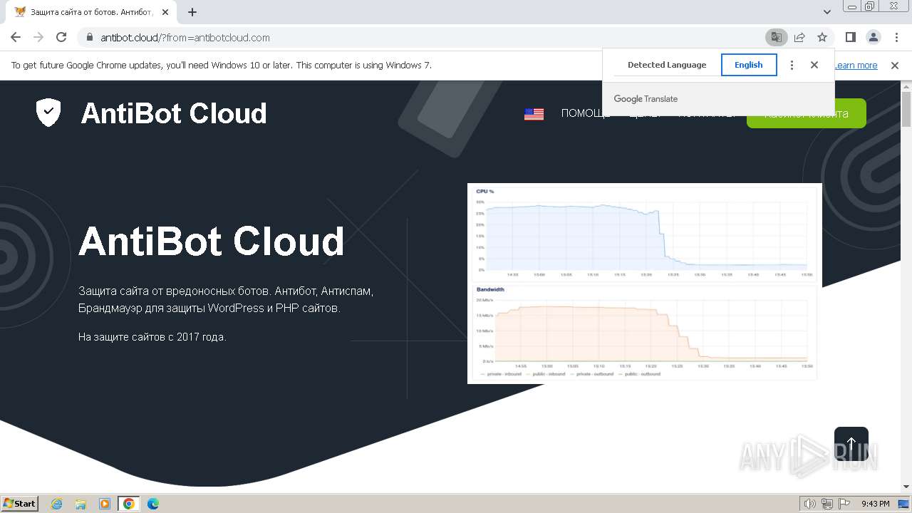Choose the Detected Language tab
Screen dimensions: 912x513
click(667, 65)
